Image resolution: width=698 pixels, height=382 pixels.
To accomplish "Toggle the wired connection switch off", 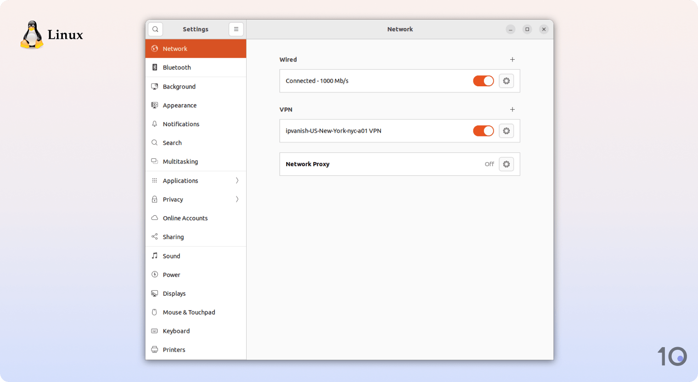I will click(x=484, y=81).
